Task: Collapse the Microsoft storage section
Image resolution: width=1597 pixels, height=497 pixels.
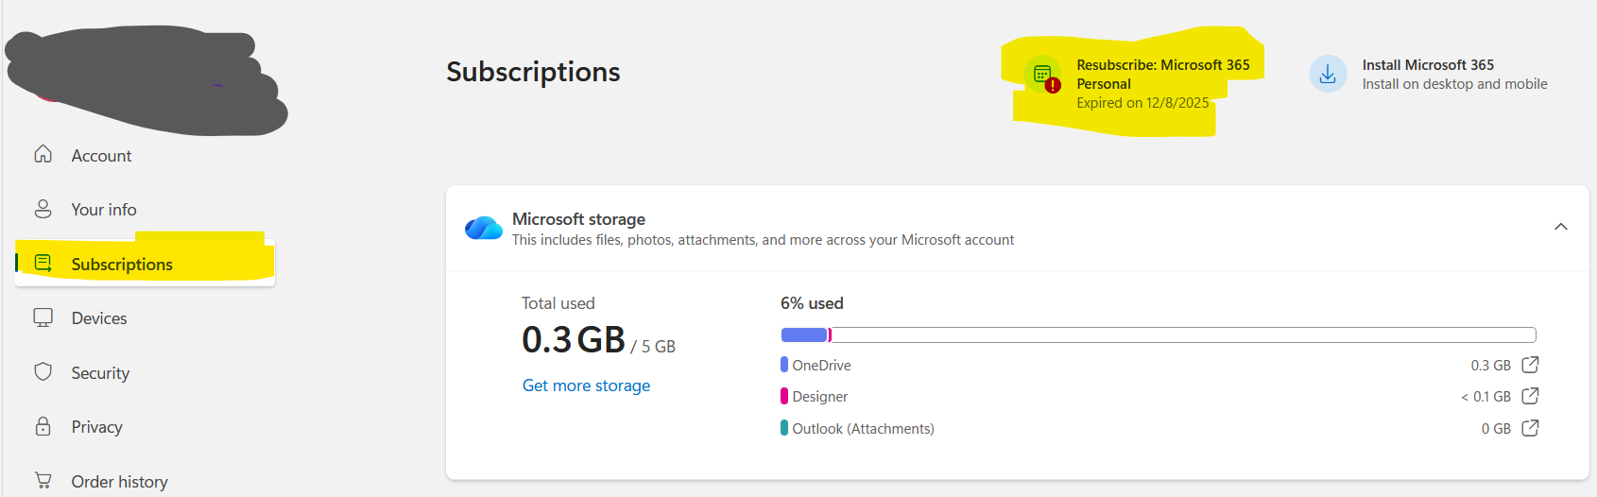Action: pos(1561,227)
